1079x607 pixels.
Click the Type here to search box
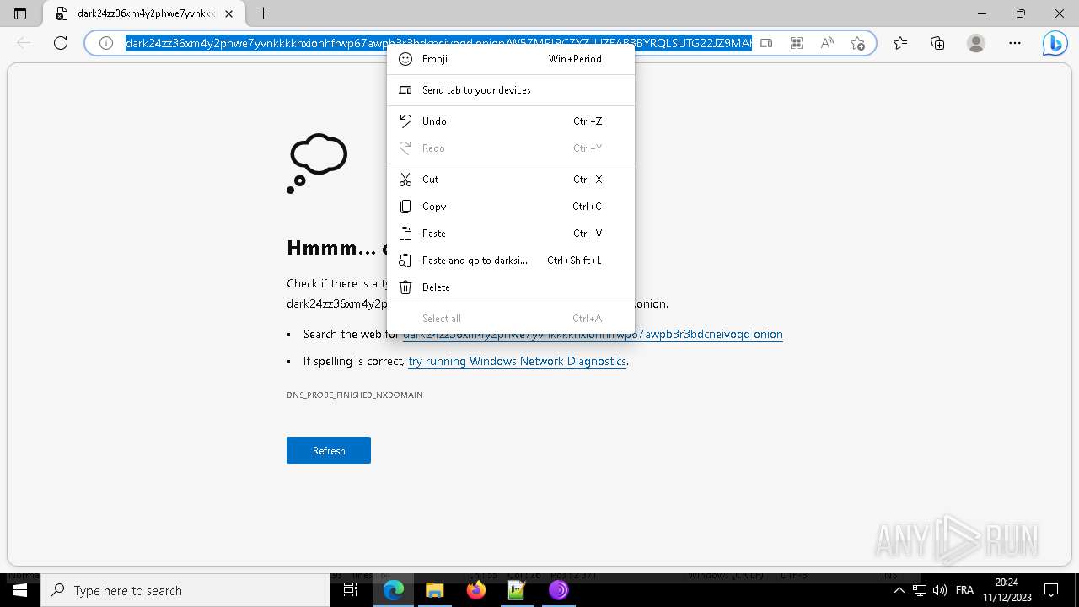[x=185, y=590]
